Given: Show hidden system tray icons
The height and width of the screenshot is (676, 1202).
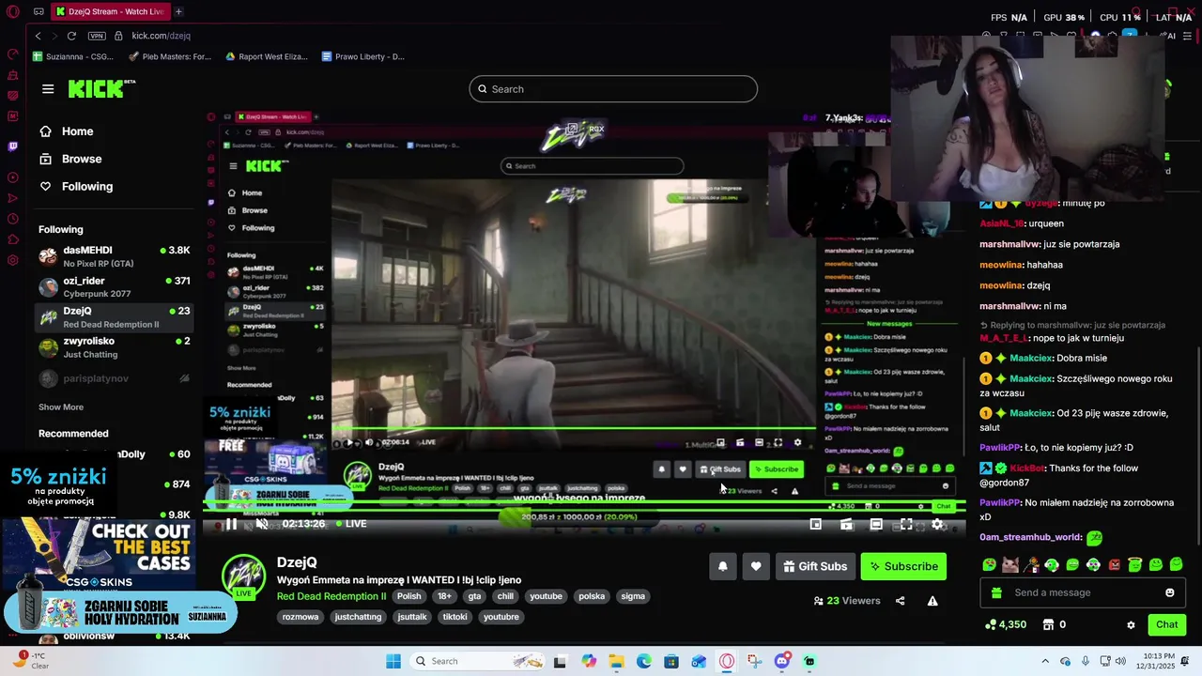Looking at the screenshot, I should 1045,661.
